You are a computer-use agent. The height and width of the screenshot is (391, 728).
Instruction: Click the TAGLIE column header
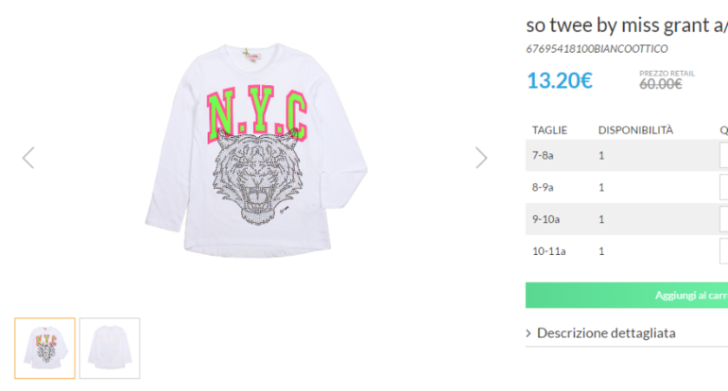549,129
